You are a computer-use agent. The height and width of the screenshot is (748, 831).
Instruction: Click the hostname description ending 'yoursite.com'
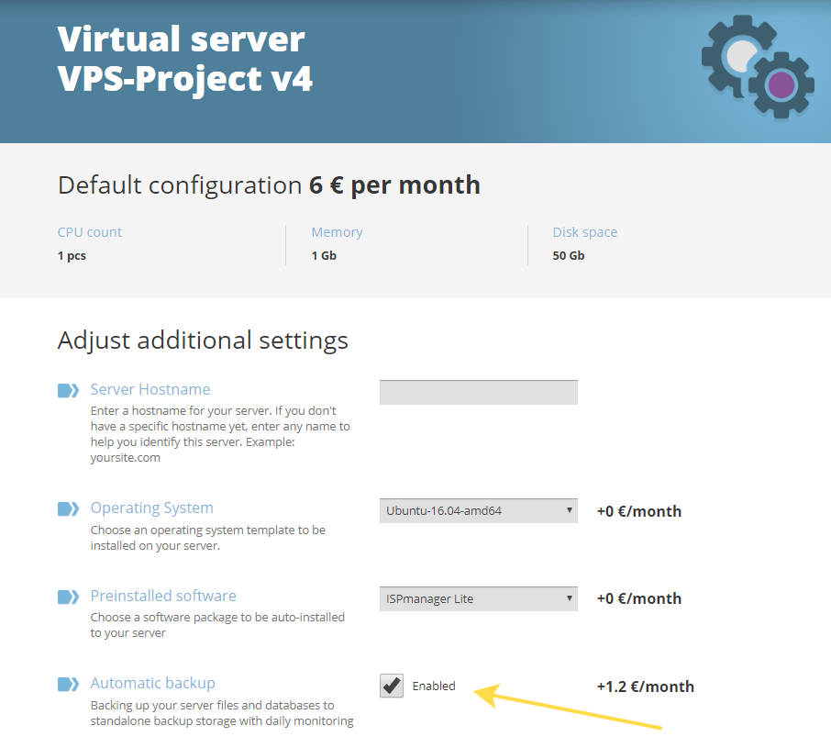pos(220,434)
